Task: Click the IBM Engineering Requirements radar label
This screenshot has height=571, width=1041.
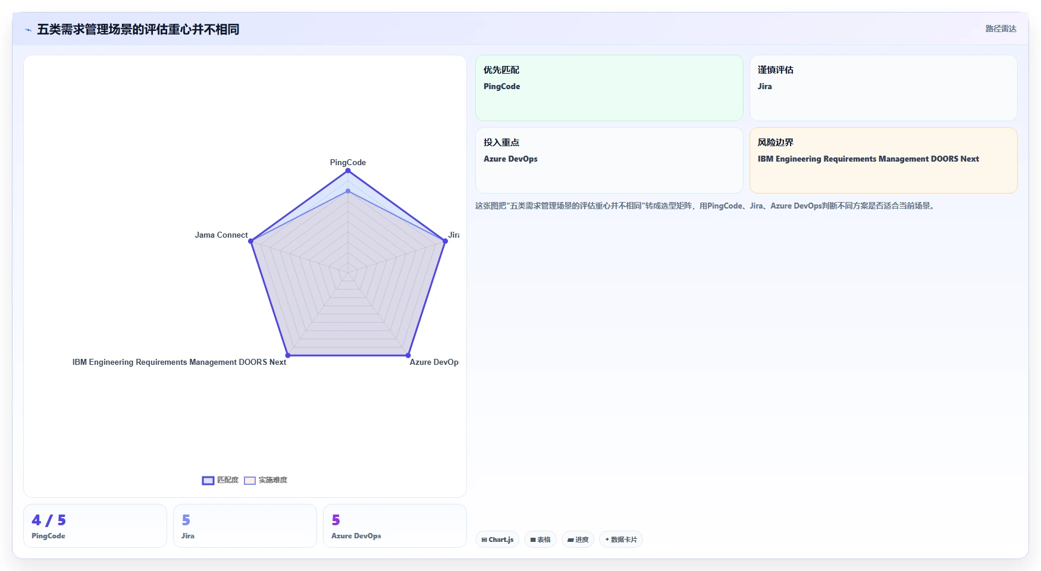Action: [x=179, y=362]
